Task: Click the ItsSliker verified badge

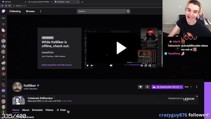Action: (x=38, y=85)
